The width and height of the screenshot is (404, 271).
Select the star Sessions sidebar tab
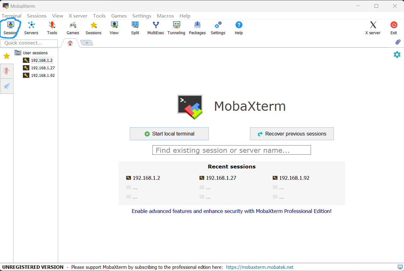click(x=7, y=56)
